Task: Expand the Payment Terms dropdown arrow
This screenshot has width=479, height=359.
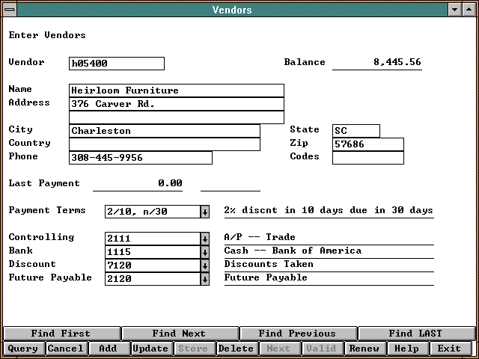Action: pos(204,212)
